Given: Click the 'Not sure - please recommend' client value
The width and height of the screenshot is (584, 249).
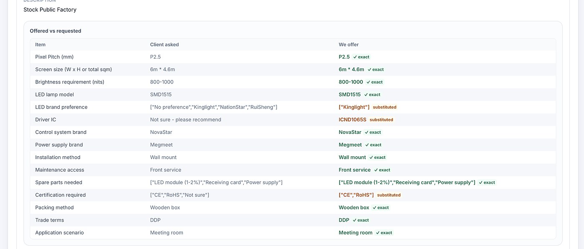Looking at the screenshot, I should tap(186, 120).
